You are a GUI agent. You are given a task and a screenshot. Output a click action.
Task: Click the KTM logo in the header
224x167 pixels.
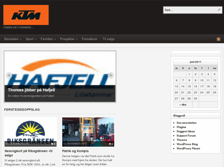(x=26, y=15)
